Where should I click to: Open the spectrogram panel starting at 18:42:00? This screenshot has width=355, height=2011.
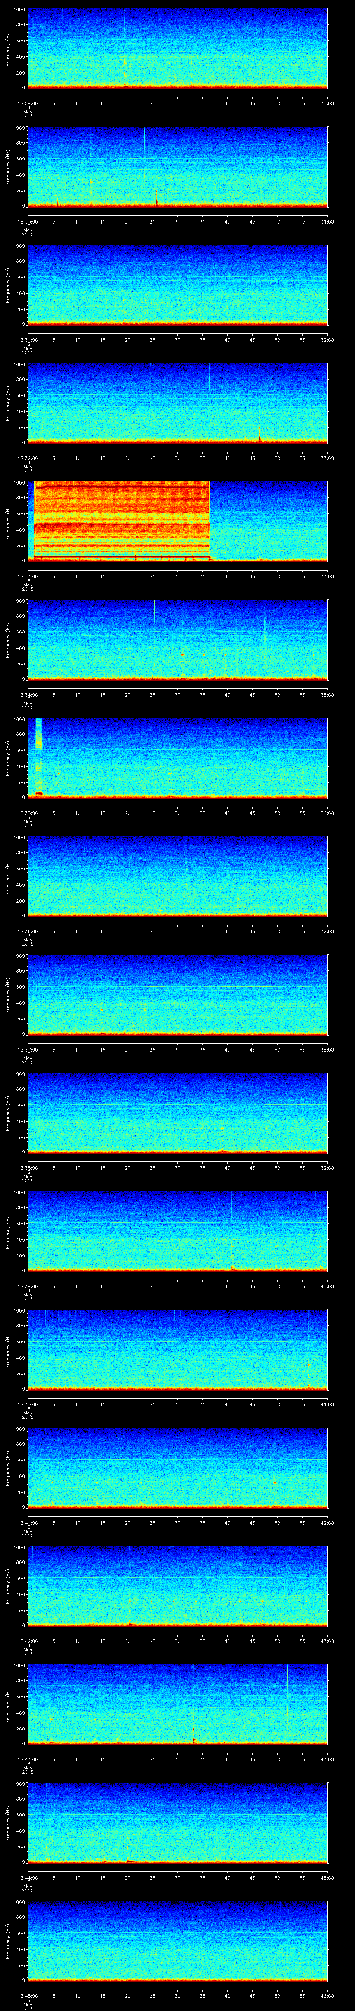point(177,1586)
